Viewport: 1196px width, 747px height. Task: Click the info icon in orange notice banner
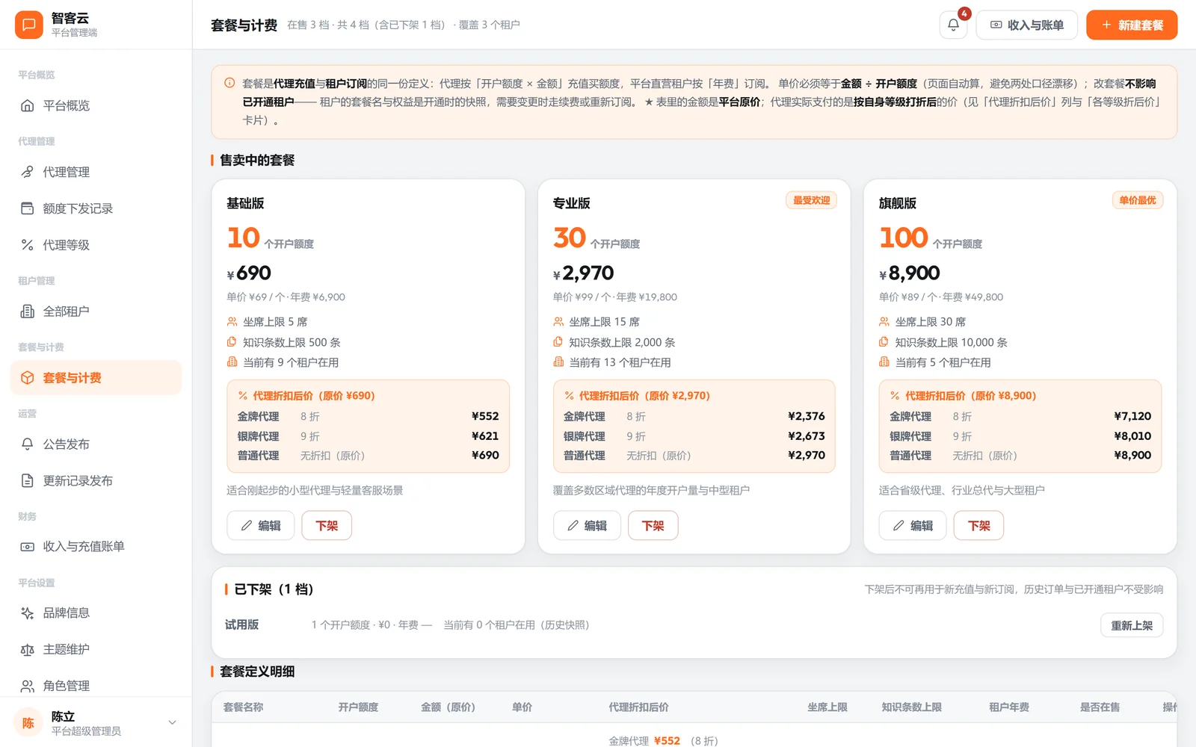pos(229,83)
